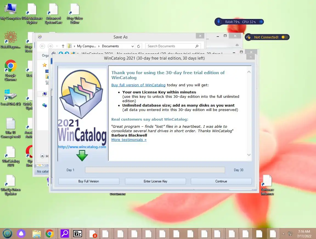Open purple search magnifier app on taskbar
Viewport: 316px width, 239px height.
click(65, 234)
